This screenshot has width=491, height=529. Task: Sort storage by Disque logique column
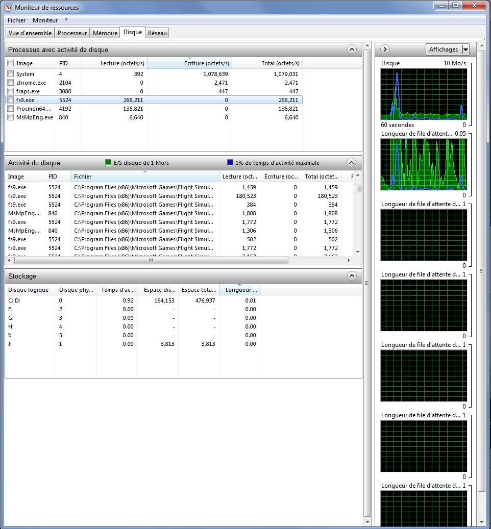[31, 290]
